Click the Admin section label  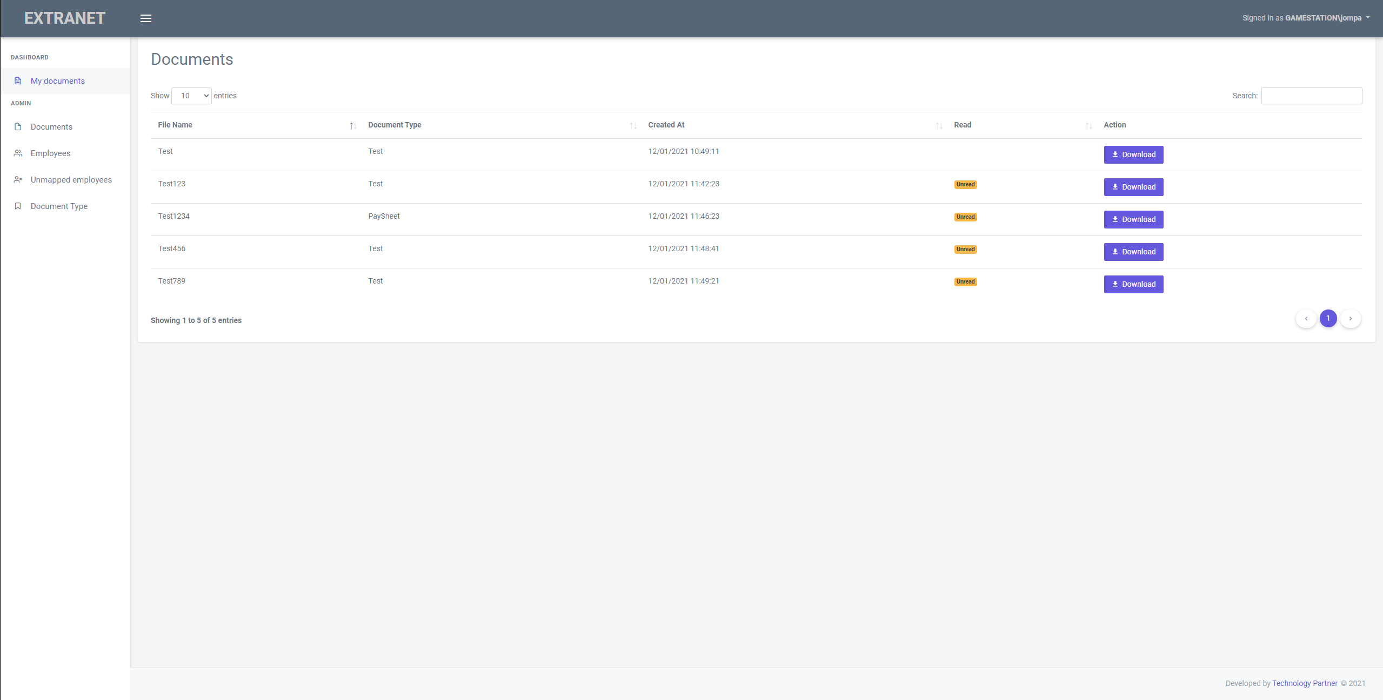coord(21,104)
